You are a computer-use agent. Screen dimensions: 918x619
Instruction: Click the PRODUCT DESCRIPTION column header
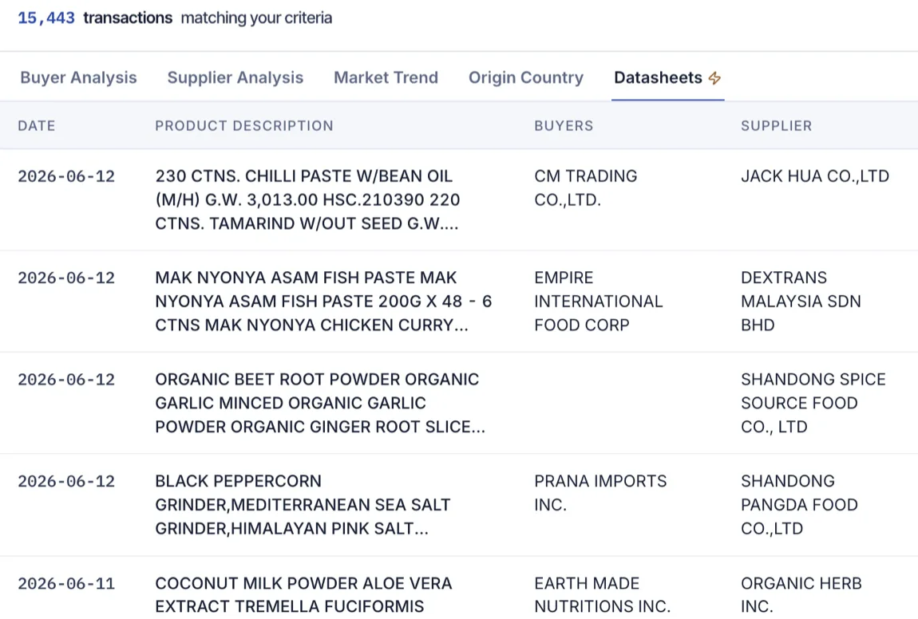(244, 126)
